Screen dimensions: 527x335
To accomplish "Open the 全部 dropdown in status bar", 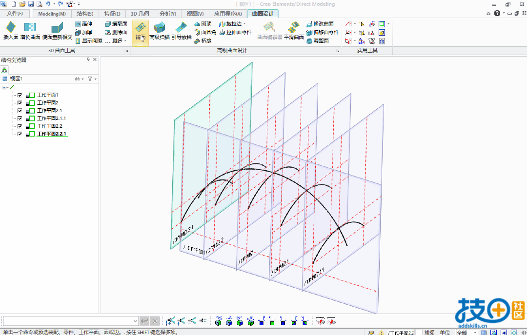I will click(x=475, y=332).
